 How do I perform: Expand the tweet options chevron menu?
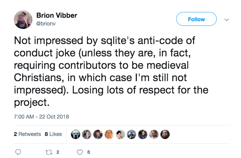point(227,19)
